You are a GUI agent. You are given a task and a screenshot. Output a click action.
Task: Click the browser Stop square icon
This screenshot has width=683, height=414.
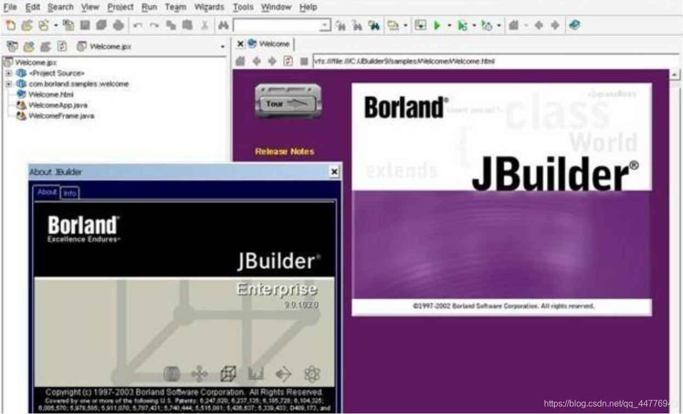click(x=304, y=62)
